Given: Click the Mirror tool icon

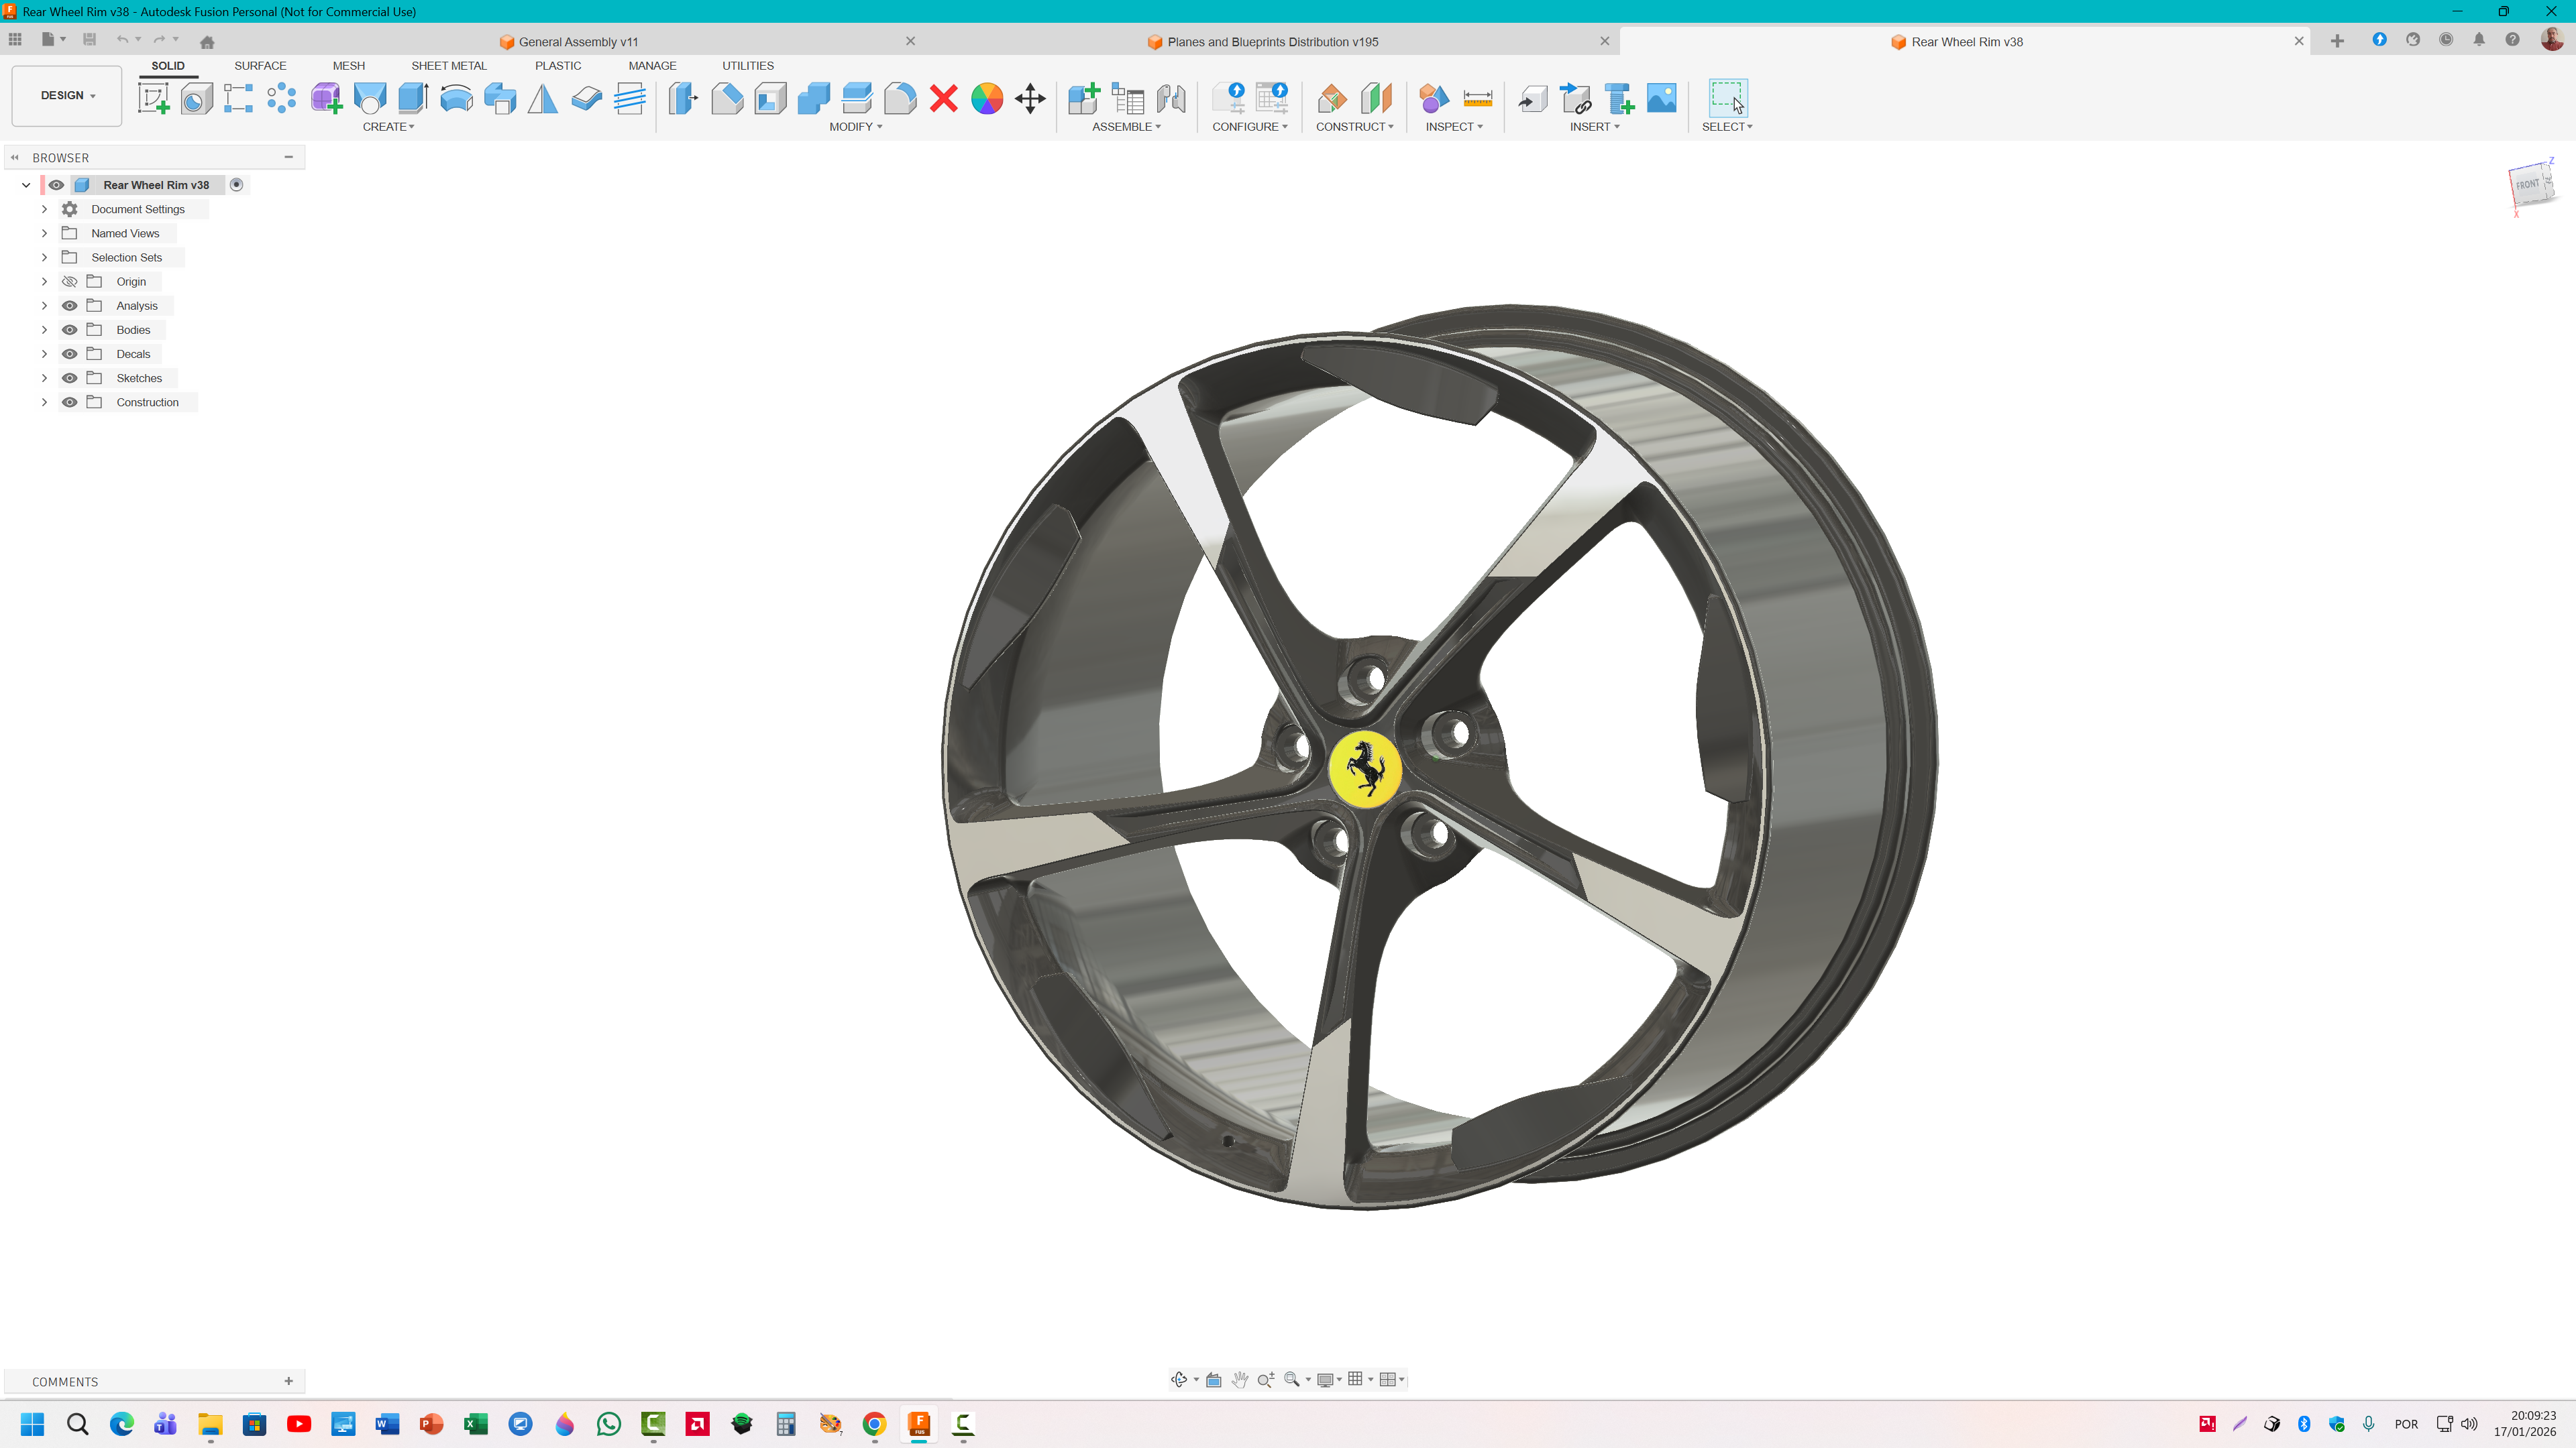Looking at the screenshot, I should [543, 98].
